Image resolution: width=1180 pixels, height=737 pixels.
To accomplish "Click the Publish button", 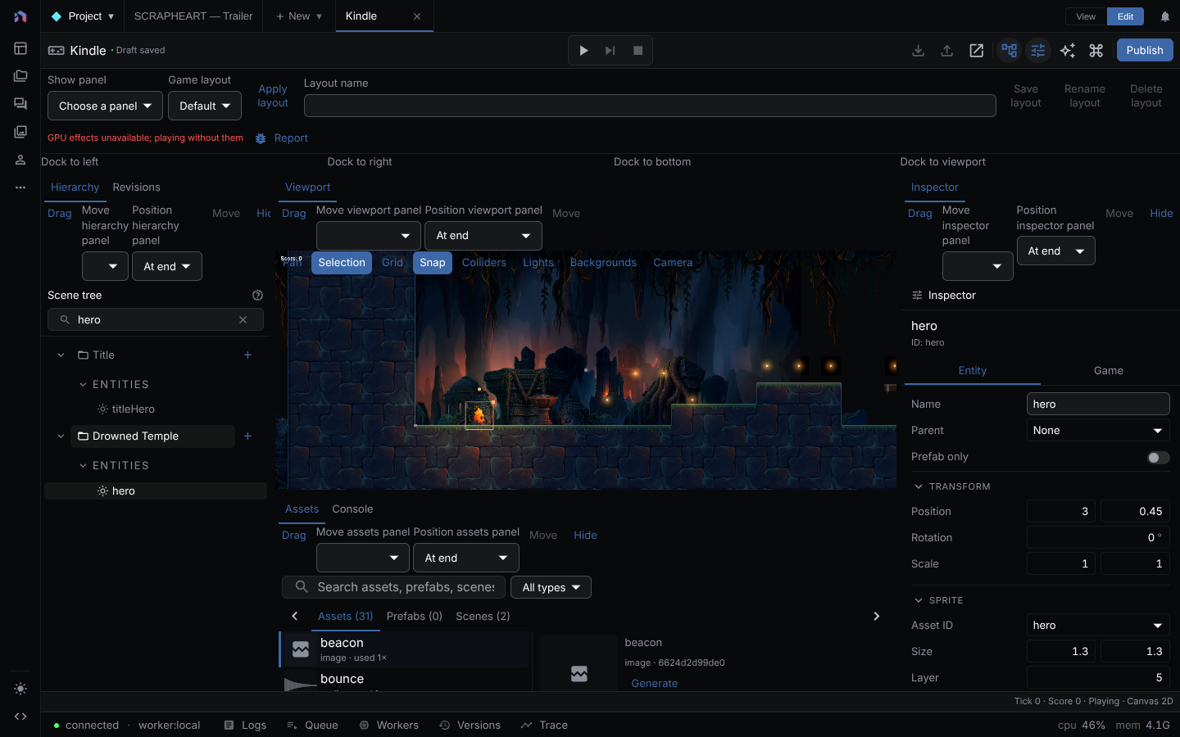I will 1145,51.
